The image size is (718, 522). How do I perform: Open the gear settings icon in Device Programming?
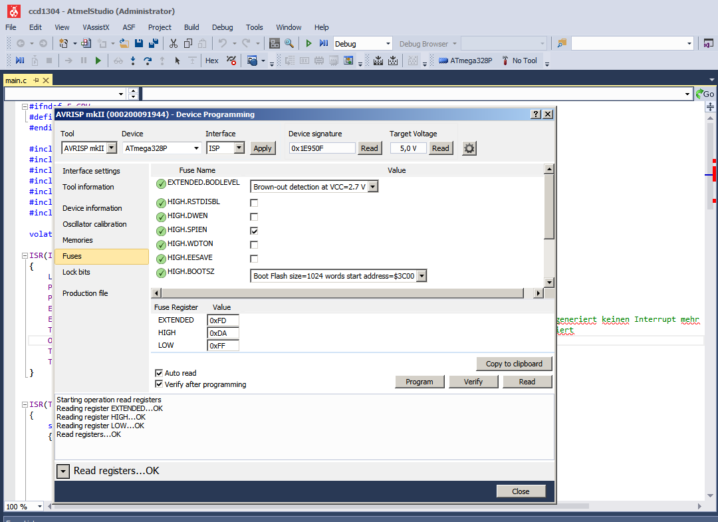coord(469,148)
